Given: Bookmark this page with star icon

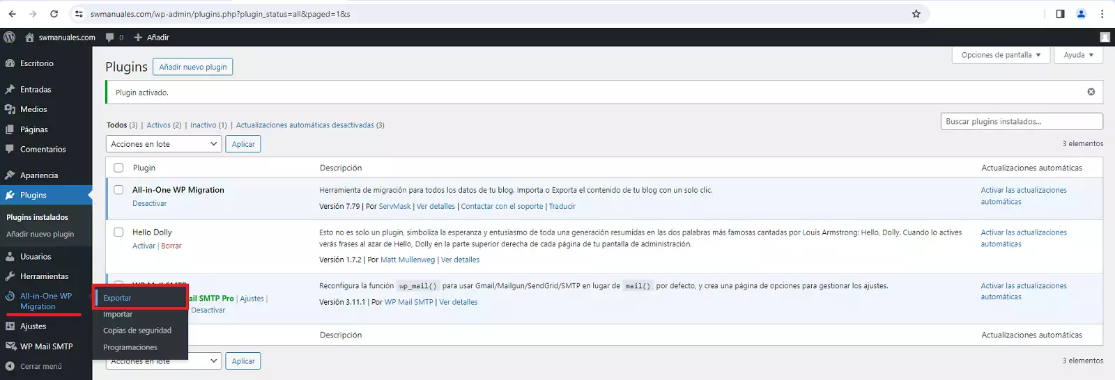Looking at the screenshot, I should click(916, 14).
